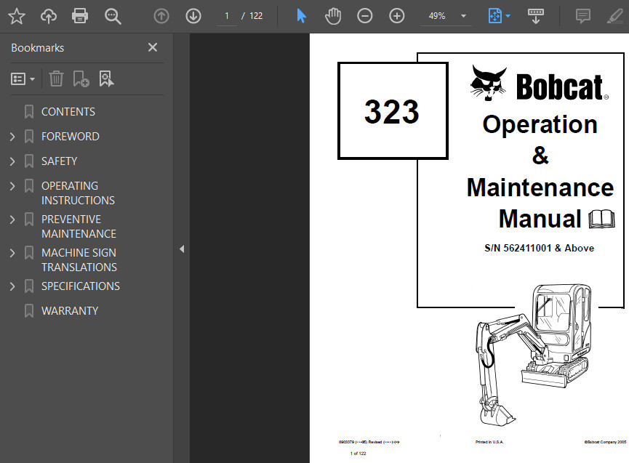The height and width of the screenshot is (463, 629).
Task: Add a new bookmark icon
Action: click(x=81, y=78)
